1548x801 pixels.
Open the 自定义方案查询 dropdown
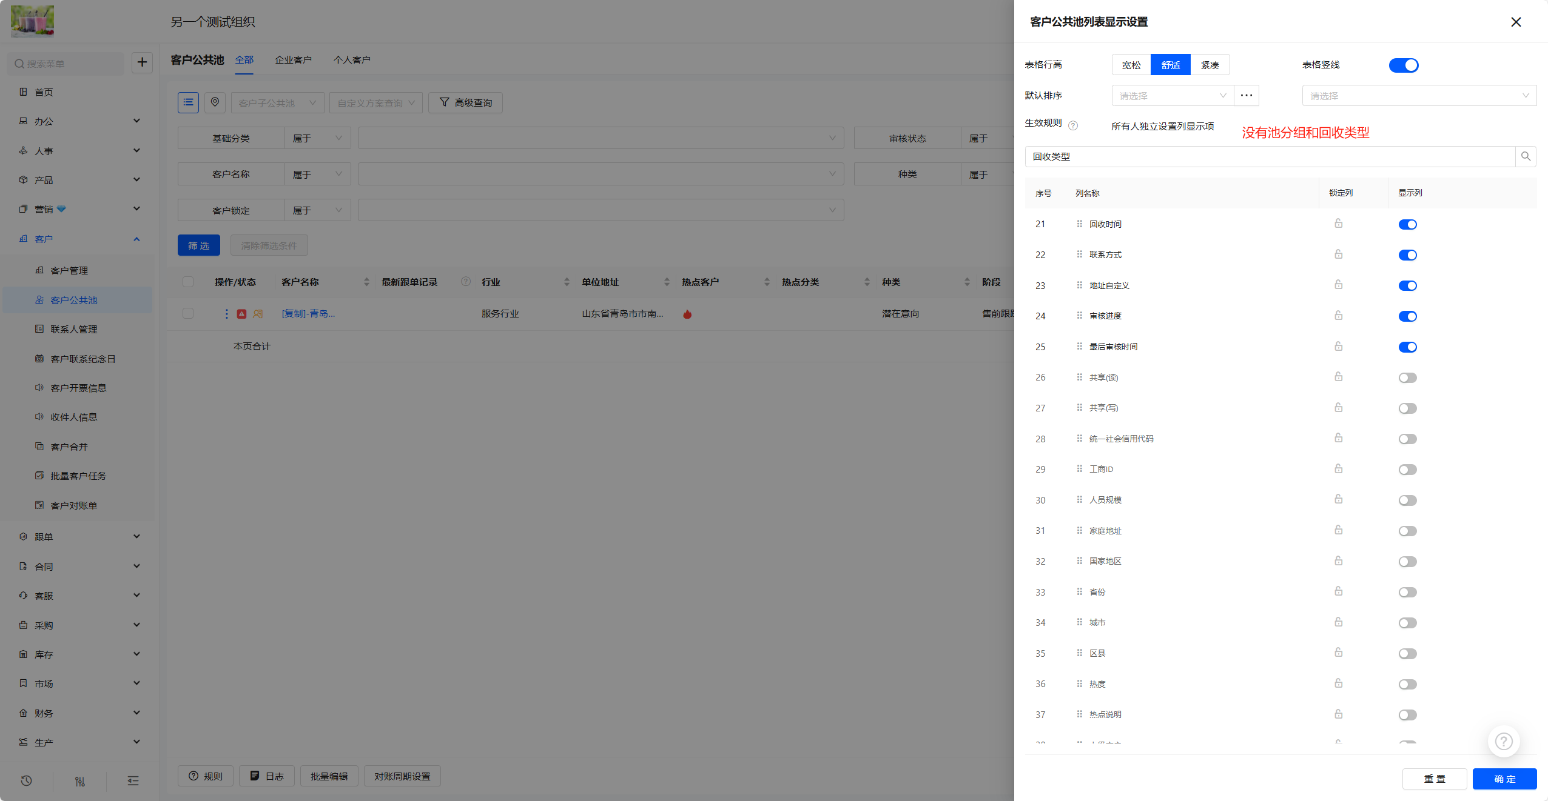point(376,103)
